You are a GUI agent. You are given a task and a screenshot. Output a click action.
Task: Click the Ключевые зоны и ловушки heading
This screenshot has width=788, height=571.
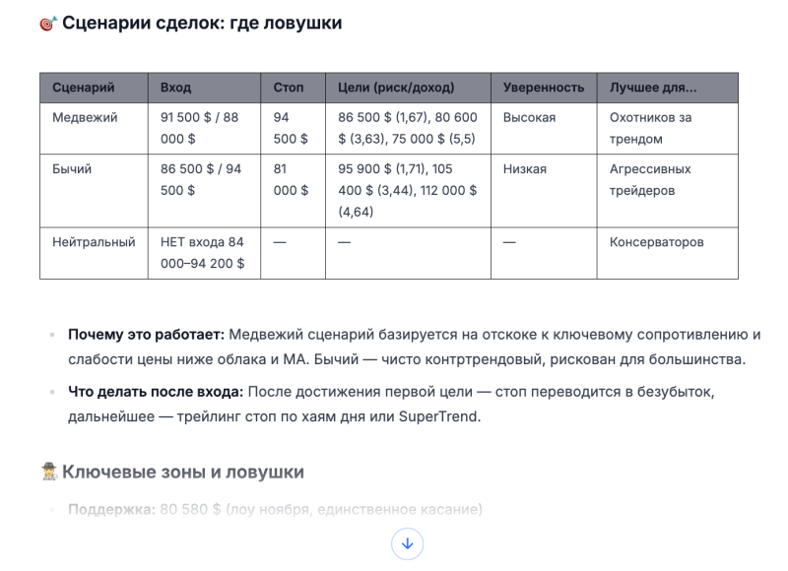point(182,473)
